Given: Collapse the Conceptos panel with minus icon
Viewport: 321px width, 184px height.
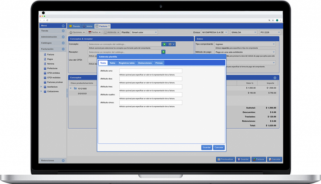Looking at the screenshot, I should point(275,78).
